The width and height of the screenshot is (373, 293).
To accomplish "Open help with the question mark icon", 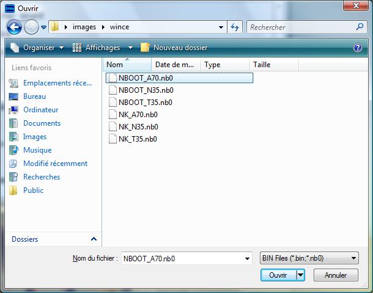I will [358, 48].
